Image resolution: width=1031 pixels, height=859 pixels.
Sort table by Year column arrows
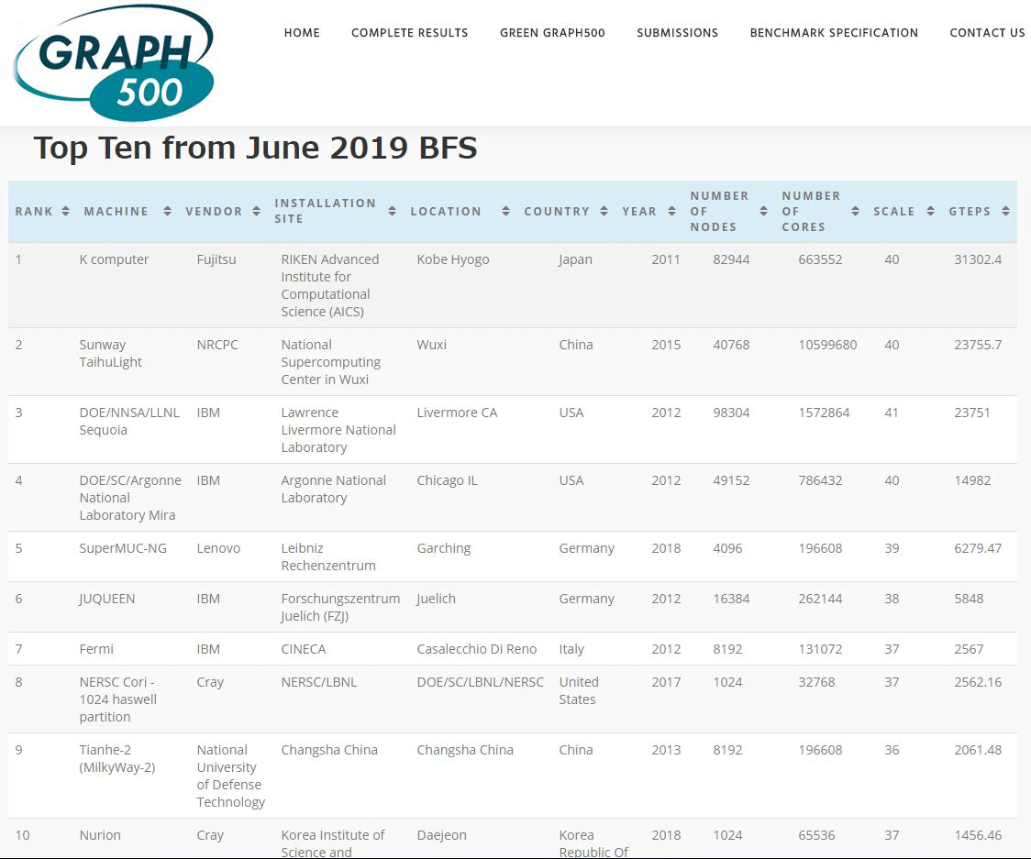[671, 211]
